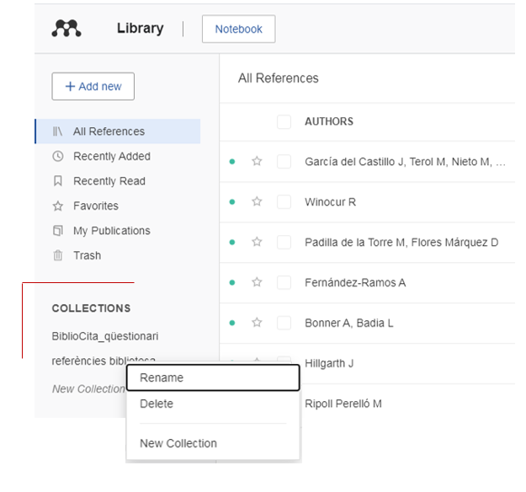This screenshot has width=526, height=492.
Task: Choose Rename from the context menu
Action: [213, 377]
